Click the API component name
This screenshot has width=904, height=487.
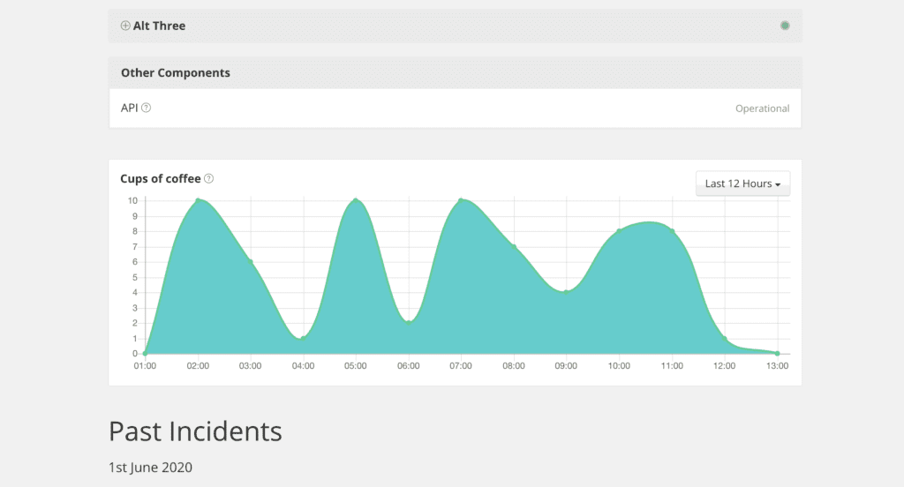[130, 108]
